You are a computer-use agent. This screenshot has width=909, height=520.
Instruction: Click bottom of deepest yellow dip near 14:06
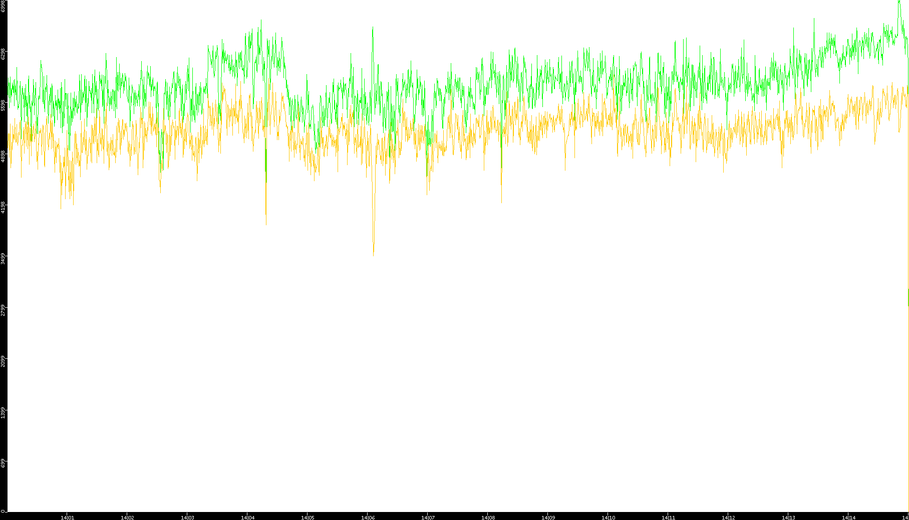pyautogui.click(x=373, y=255)
